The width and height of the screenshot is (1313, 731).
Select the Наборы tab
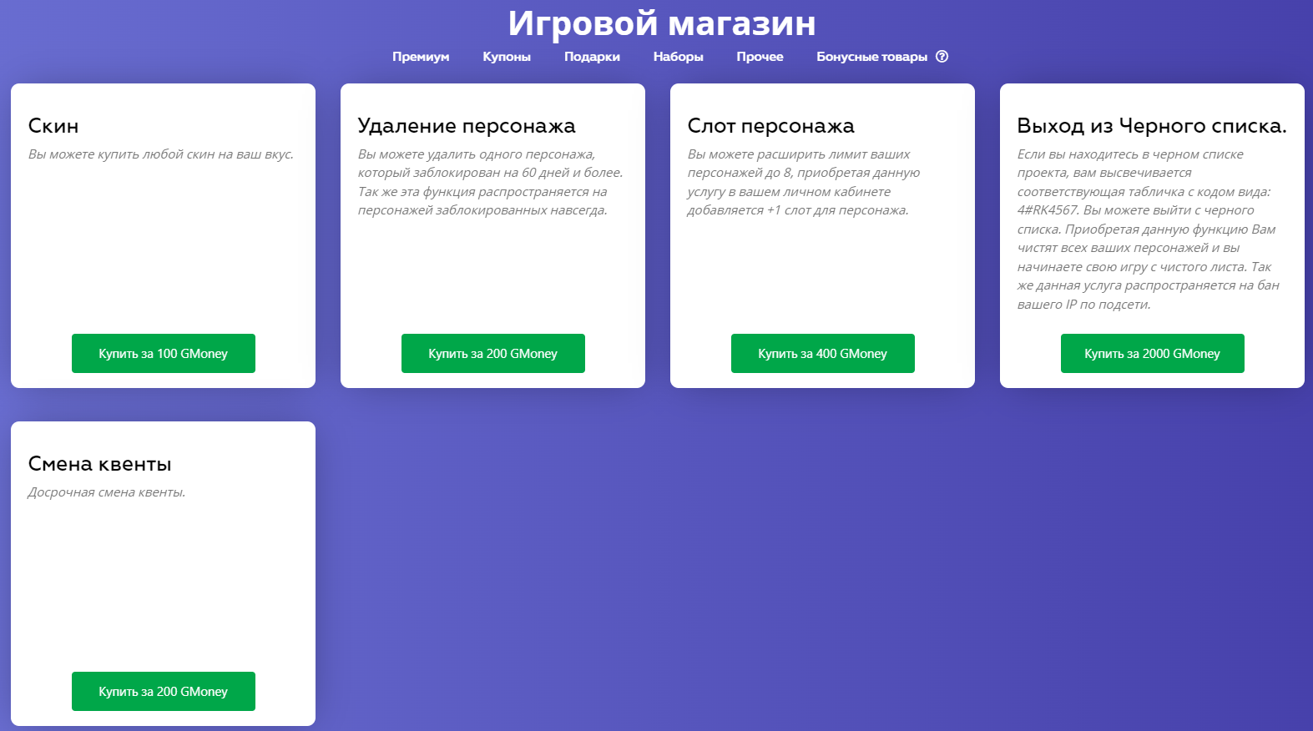pos(678,57)
